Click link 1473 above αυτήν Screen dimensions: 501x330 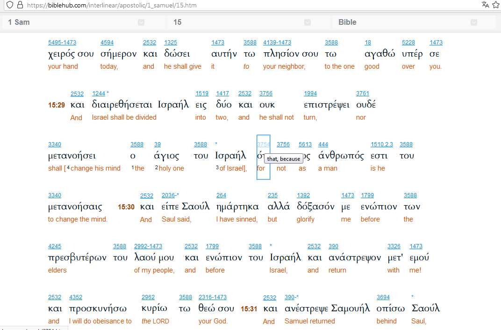218,43
